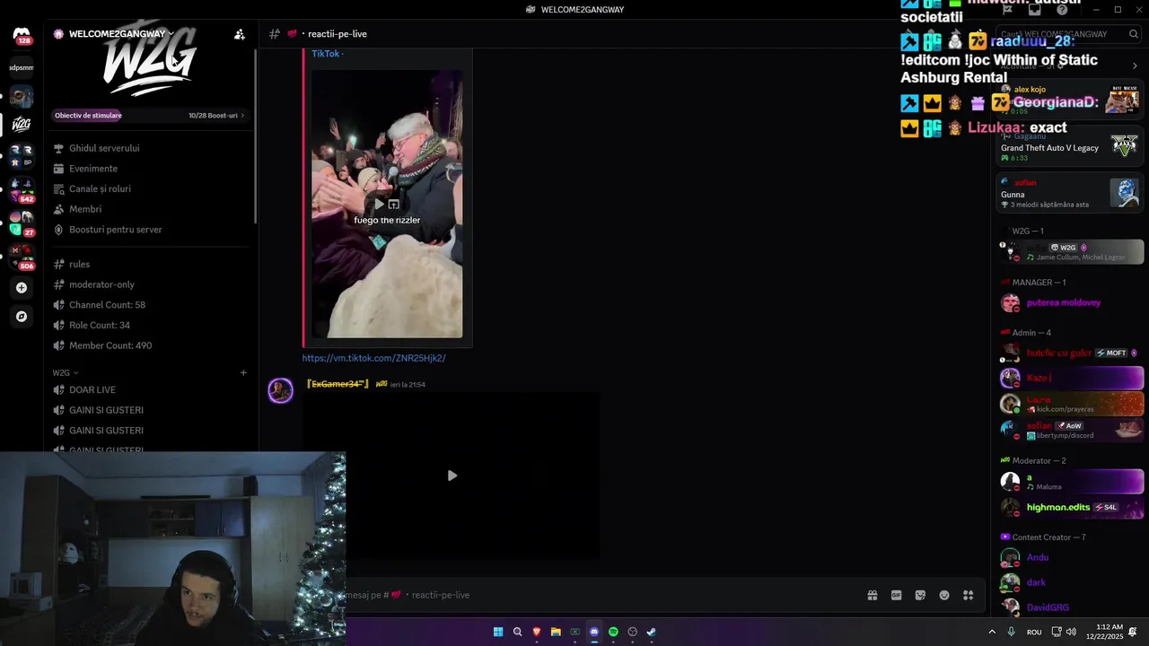1149x646 pixels.
Task: Open the sticker picker
Action: 920,595
